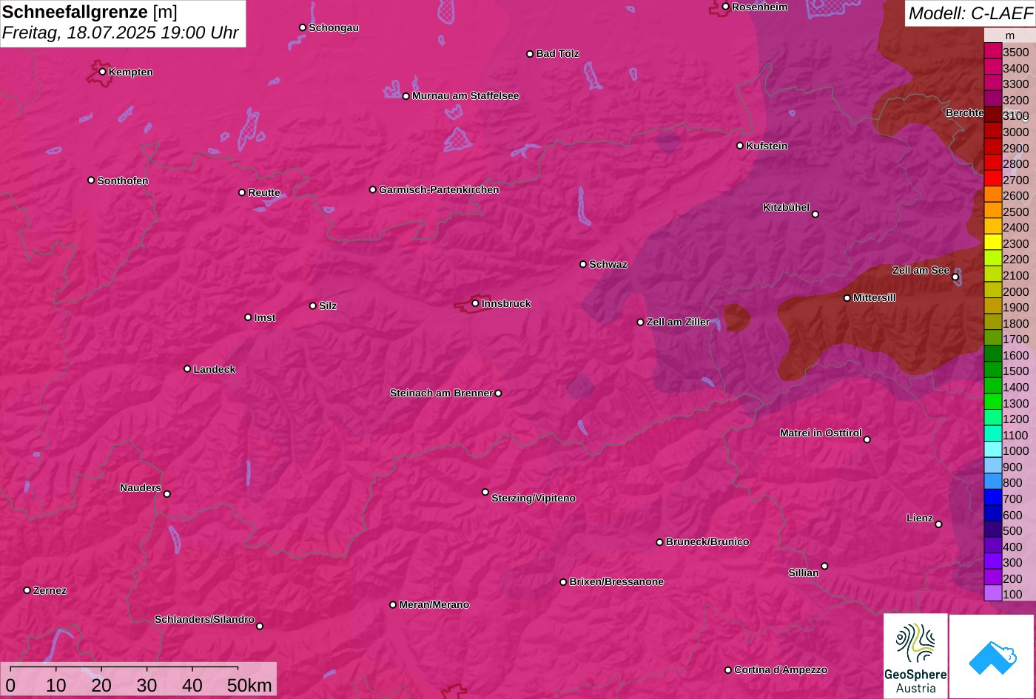Pick the Kufstein marker dot
1036x699 pixels.
pos(739,146)
